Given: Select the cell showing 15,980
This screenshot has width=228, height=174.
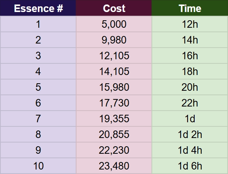Looking at the screenshot, I should [114, 87].
